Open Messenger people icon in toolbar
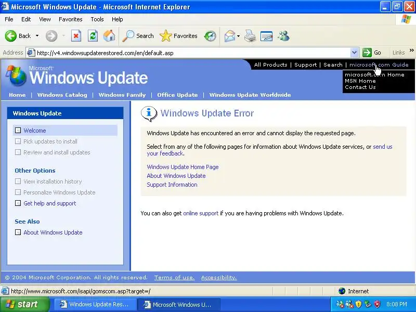This screenshot has width=416, height=312. point(283,36)
